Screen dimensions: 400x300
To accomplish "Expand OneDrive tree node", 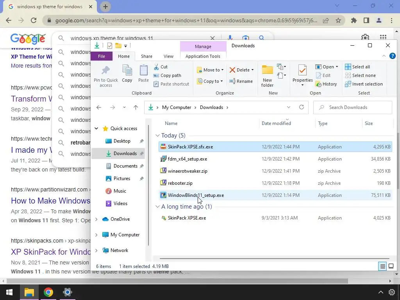I will [x=96, y=219].
